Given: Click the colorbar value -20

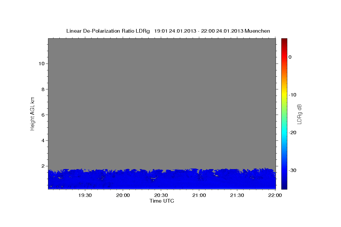Looking at the screenshot, I should [x=292, y=133].
